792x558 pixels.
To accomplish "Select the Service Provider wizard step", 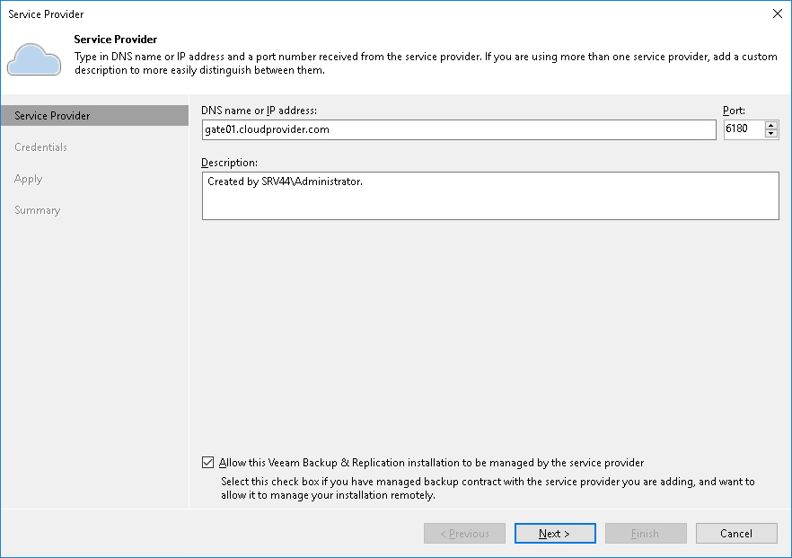I will point(52,116).
